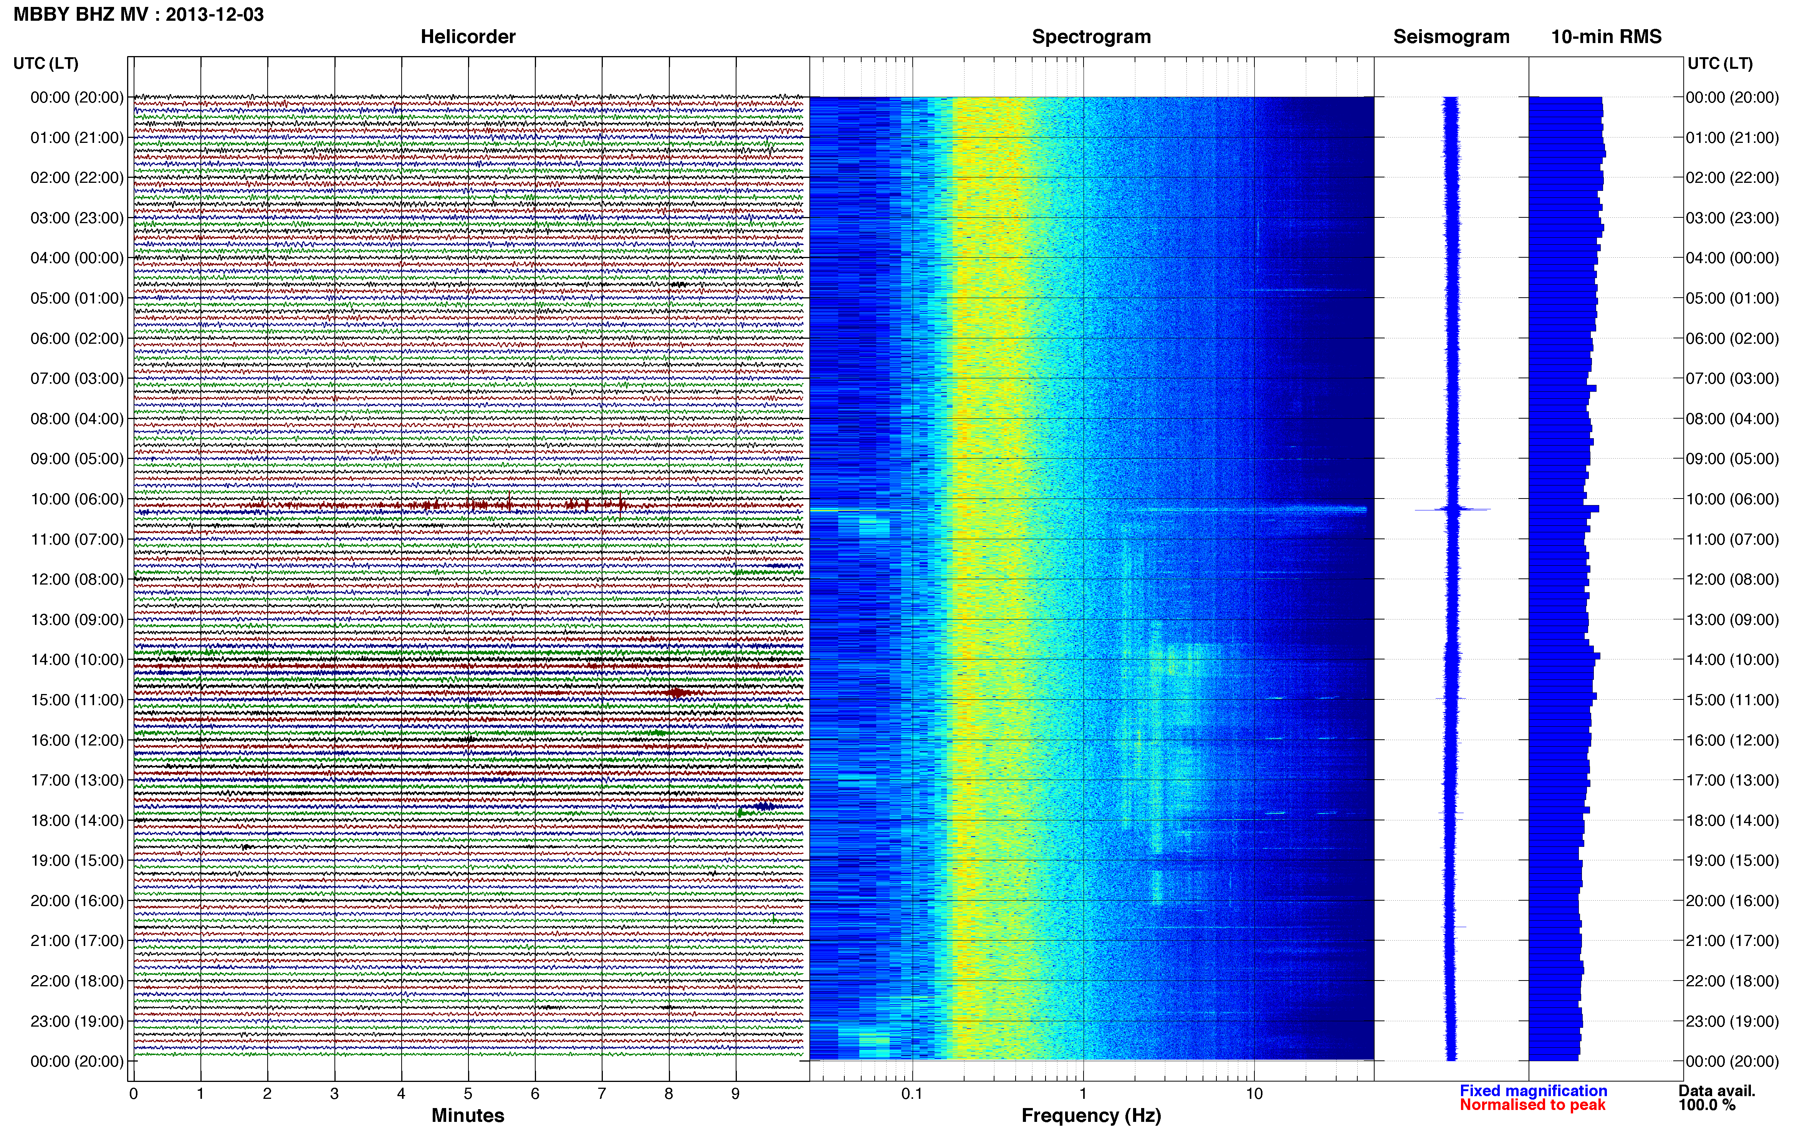Screen dimensions: 1820x1138
Task: Click left time label '07:00 (03:00)'
Action: [77, 379]
